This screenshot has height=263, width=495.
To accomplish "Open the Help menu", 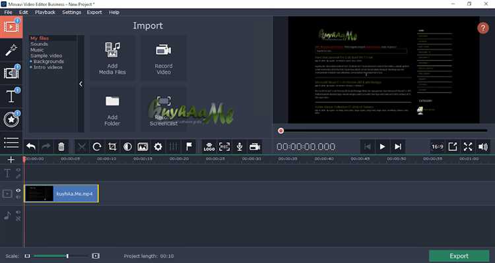I will pos(114,13).
